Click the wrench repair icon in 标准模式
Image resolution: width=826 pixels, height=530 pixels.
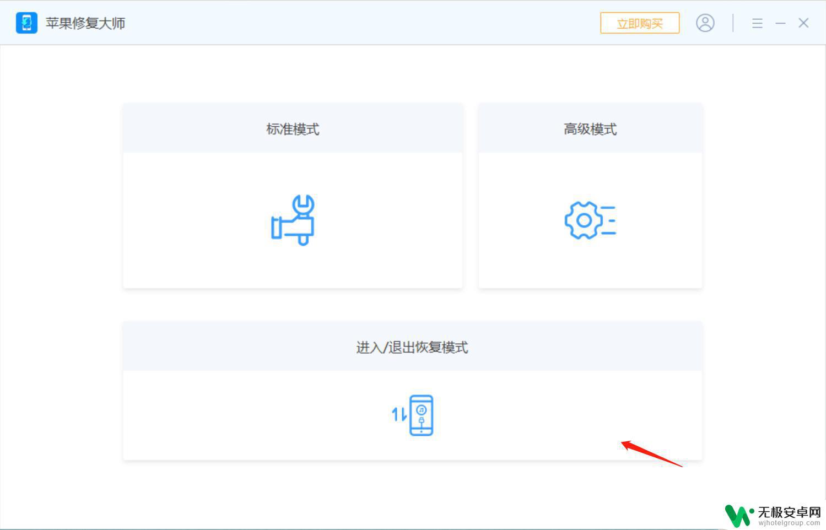(293, 220)
